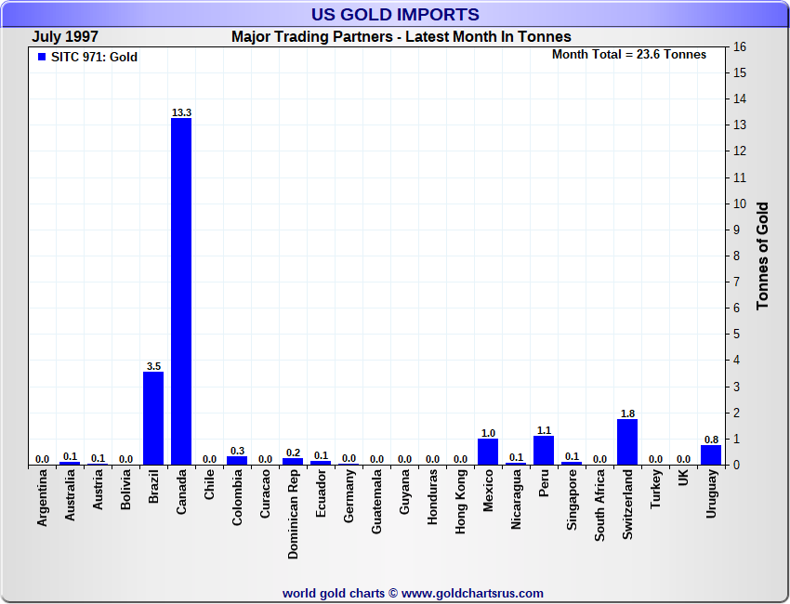Click the Argentina x-axis label

tap(43, 499)
